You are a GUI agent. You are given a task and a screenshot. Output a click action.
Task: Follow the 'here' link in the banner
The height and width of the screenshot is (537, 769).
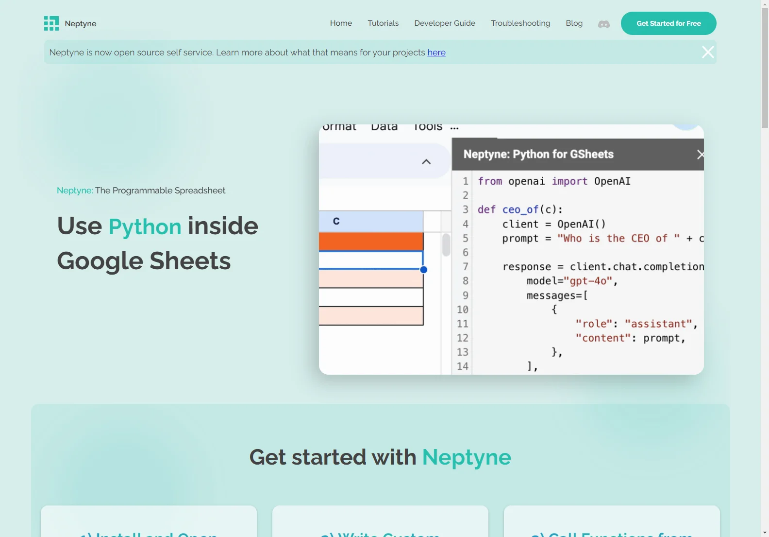(x=436, y=52)
